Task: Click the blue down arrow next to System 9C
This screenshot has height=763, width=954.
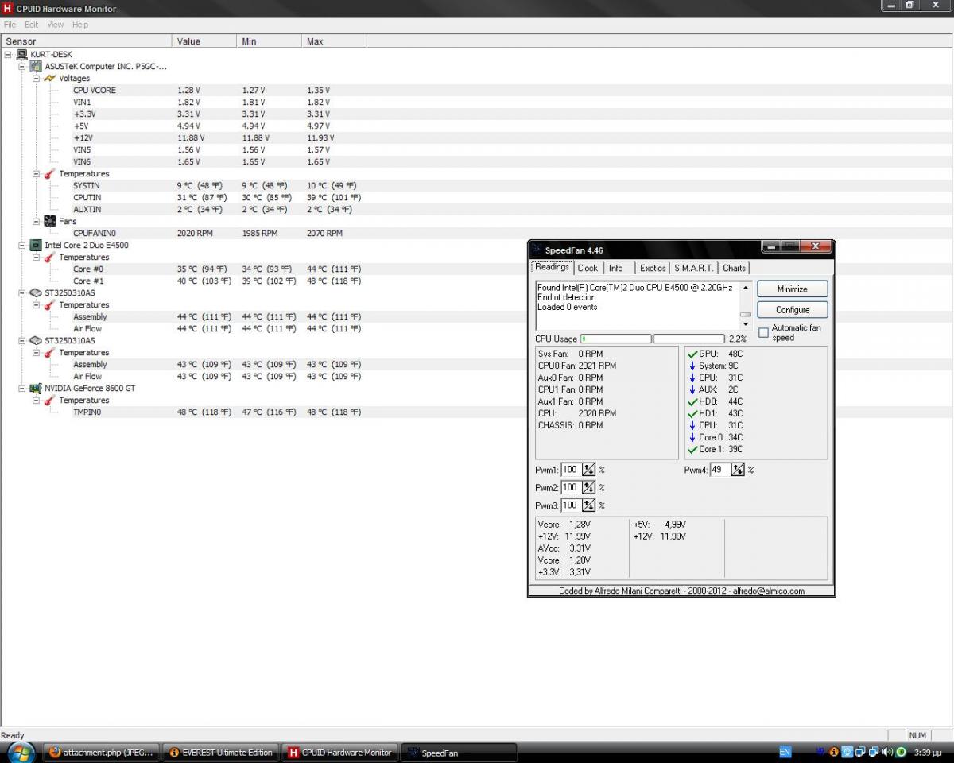Action: pos(692,366)
